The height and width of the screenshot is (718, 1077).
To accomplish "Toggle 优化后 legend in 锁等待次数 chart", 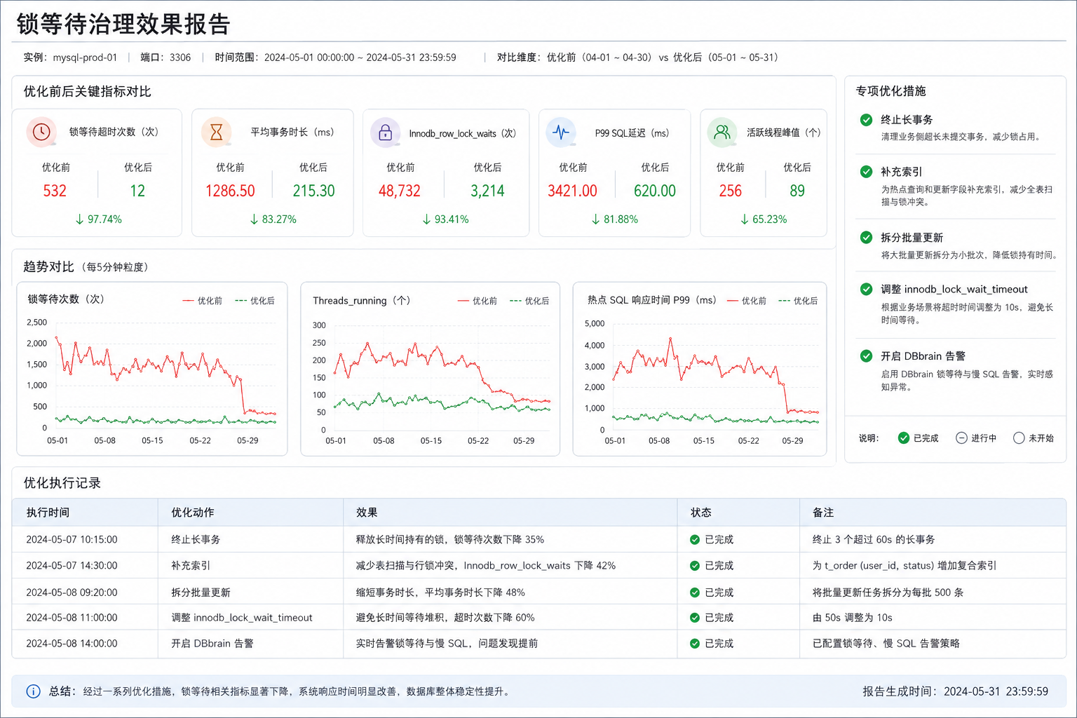I will click(255, 301).
